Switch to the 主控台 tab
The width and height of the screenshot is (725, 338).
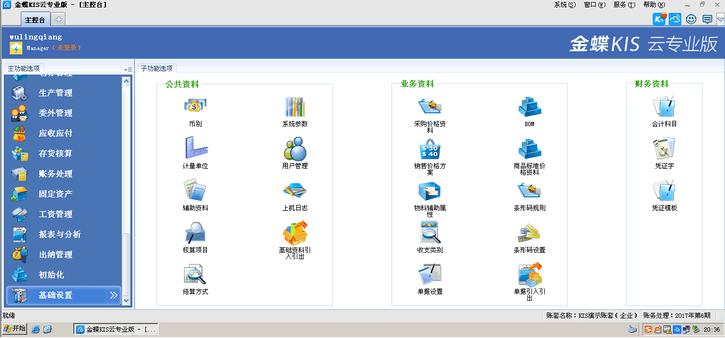(x=35, y=20)
